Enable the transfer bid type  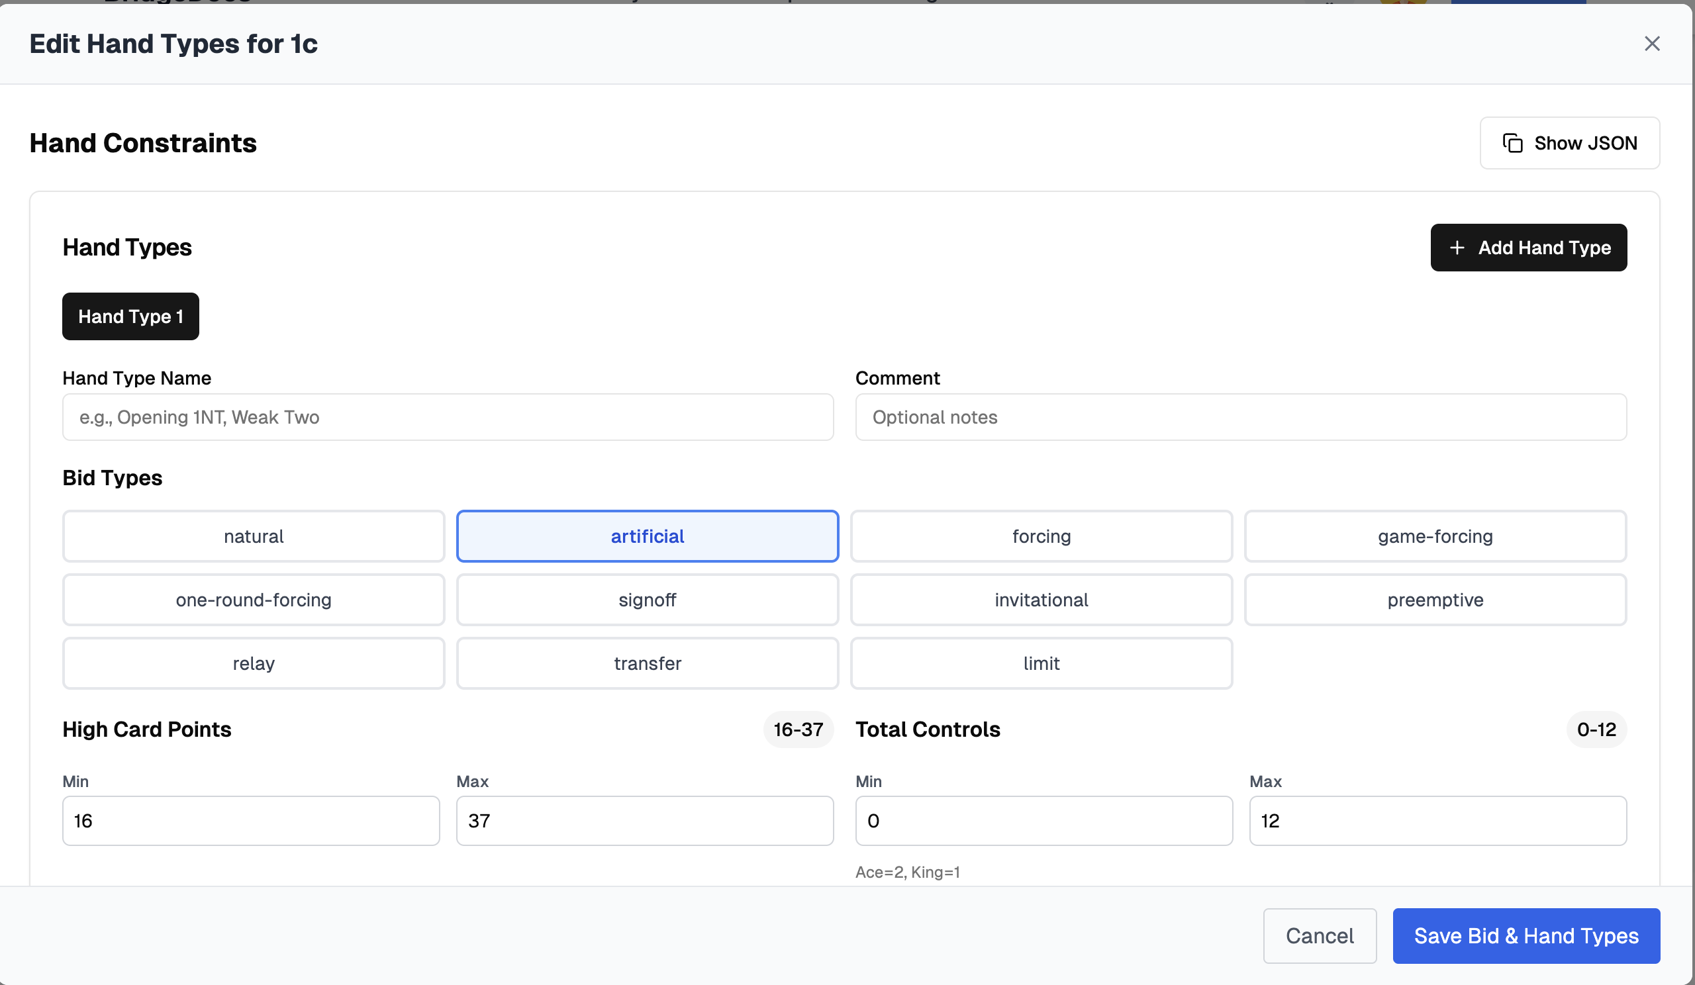647,663
